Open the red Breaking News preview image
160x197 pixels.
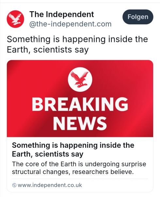(x=80, y=98)
